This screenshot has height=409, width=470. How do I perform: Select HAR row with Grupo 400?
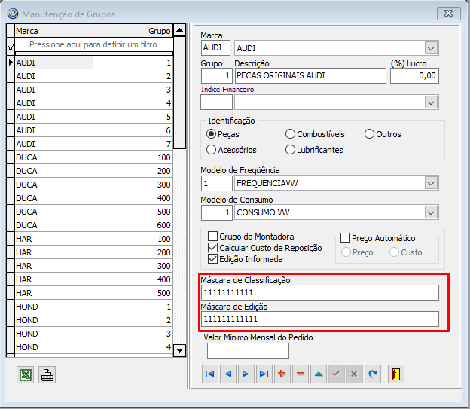(x=94, y=279)
